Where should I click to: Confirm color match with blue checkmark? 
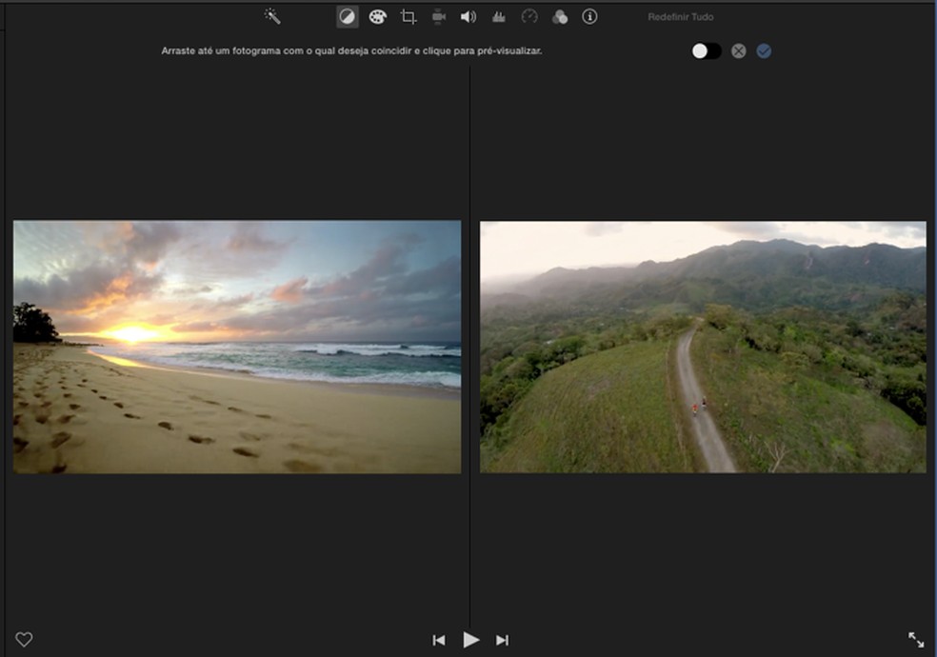click(x=764, y=50)
